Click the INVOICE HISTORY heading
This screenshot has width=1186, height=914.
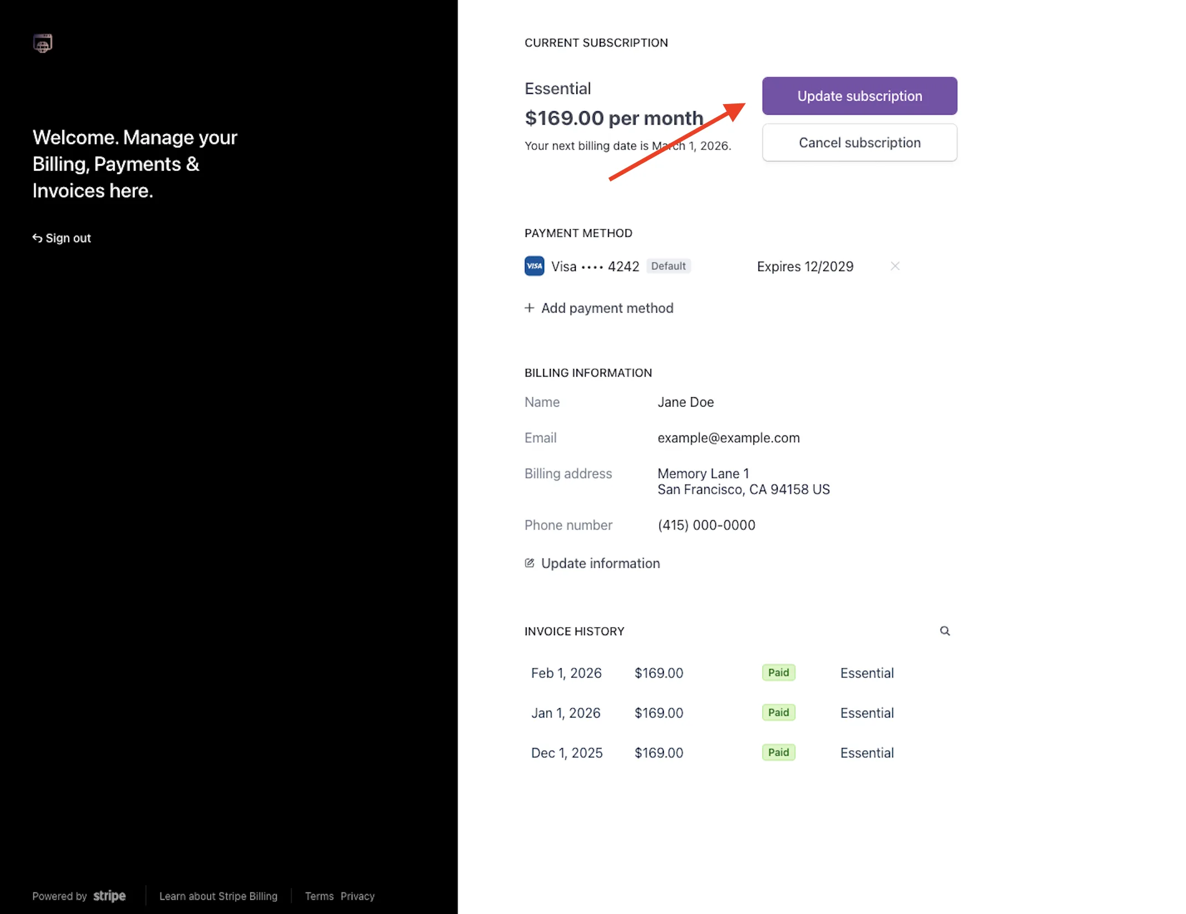(574, 631)
